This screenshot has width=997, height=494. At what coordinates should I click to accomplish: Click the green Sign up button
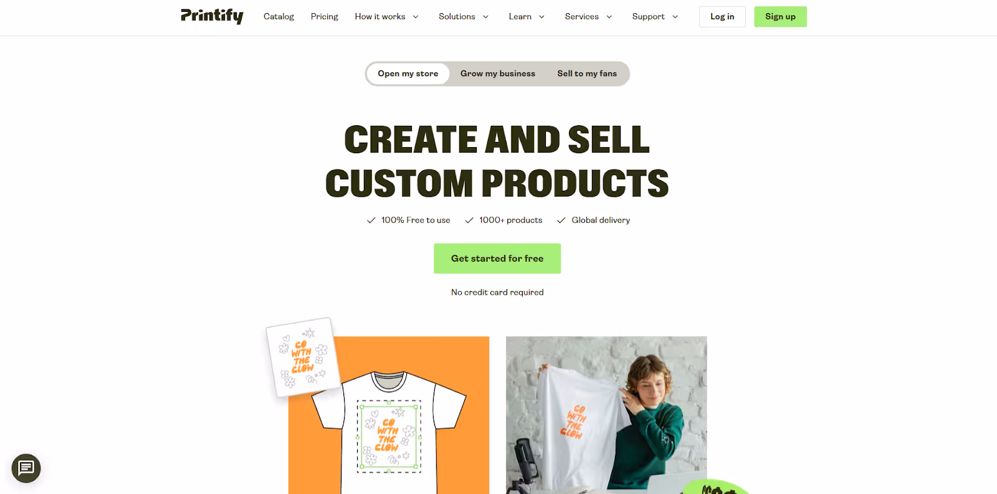(x=780, y=17)
